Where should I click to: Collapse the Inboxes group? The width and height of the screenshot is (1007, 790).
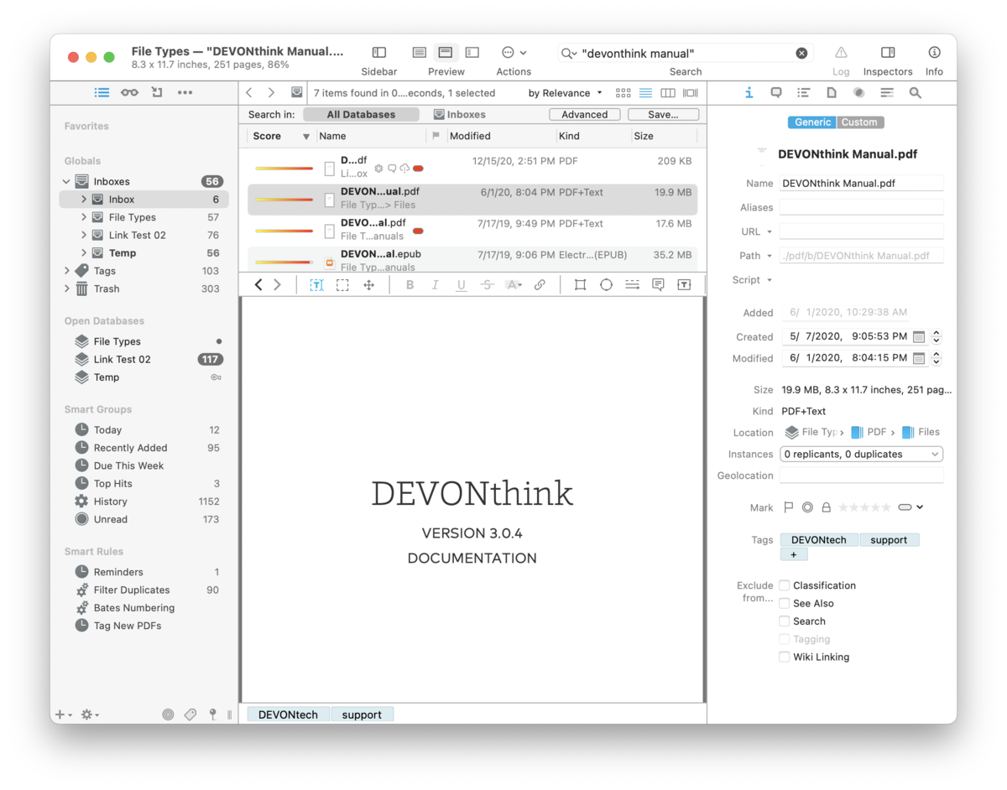66,181
